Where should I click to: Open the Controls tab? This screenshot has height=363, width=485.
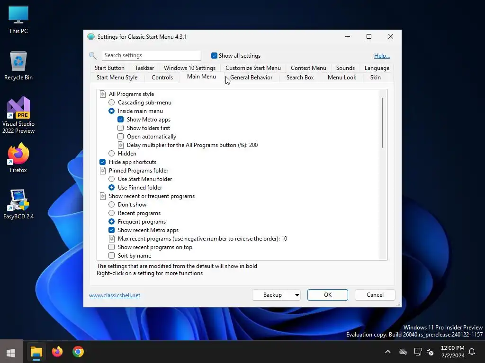click(162, 78)
